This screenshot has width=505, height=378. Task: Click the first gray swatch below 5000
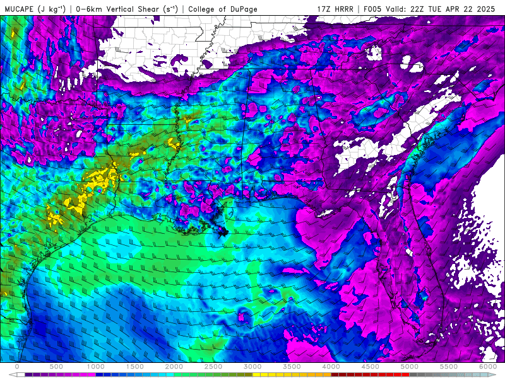point(413,374)
